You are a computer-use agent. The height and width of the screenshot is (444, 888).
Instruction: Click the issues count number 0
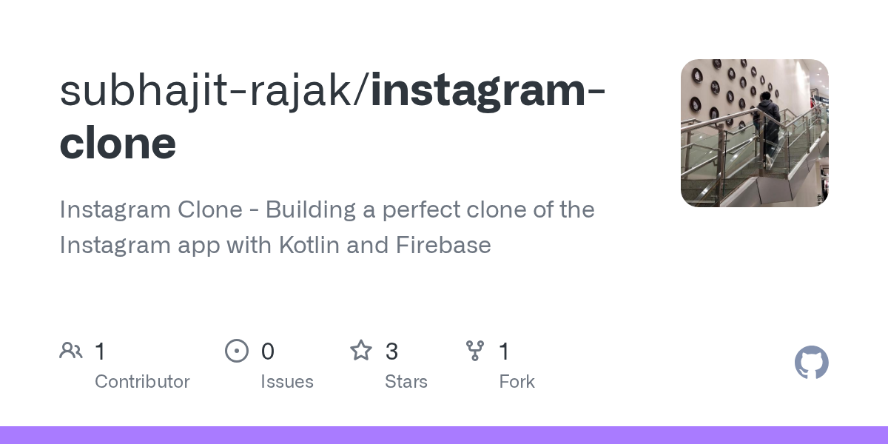pos(268,351)
